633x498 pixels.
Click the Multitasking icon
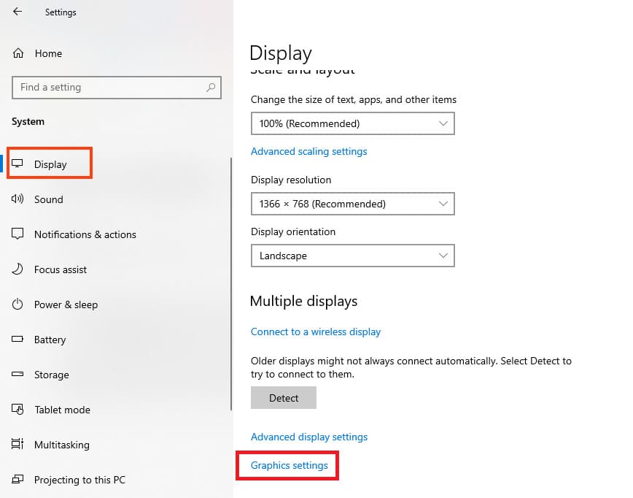point(18,445)
